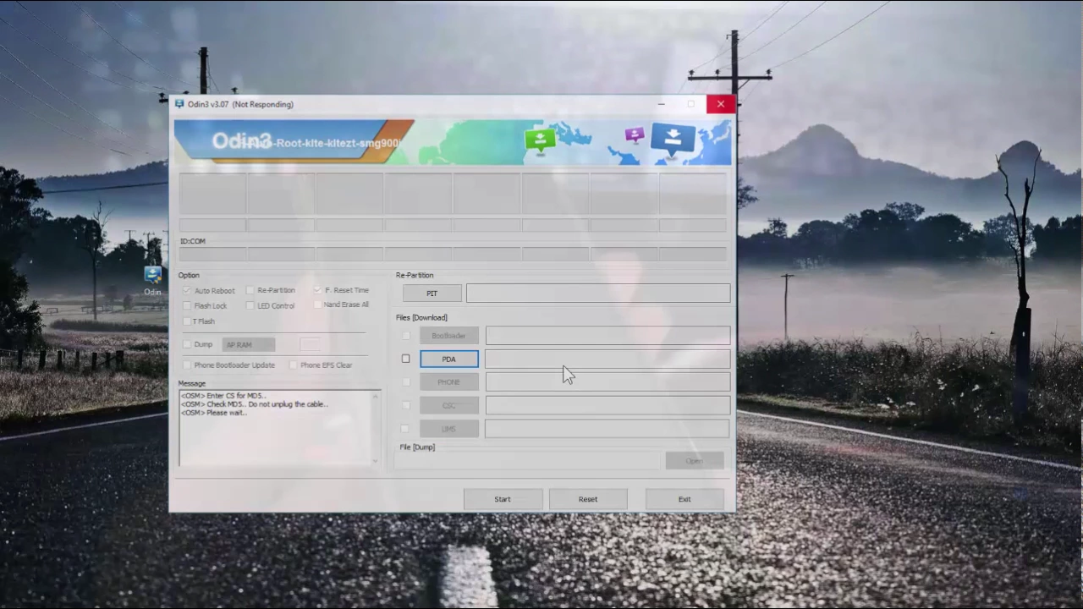Click the PIT file button
Viewport: 1083px width, 609px height.
[432, 294]
